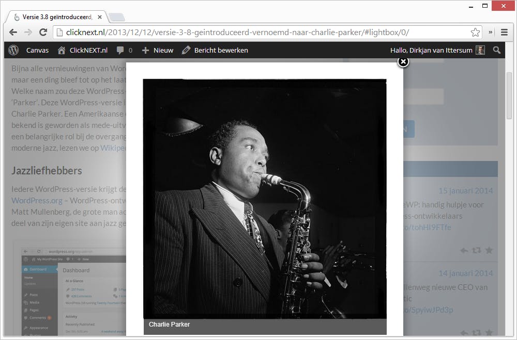The width and height of the screenshot is (517, 340).
Task: Click the user avatar in the admin bar
Action: tap(480, 50)
